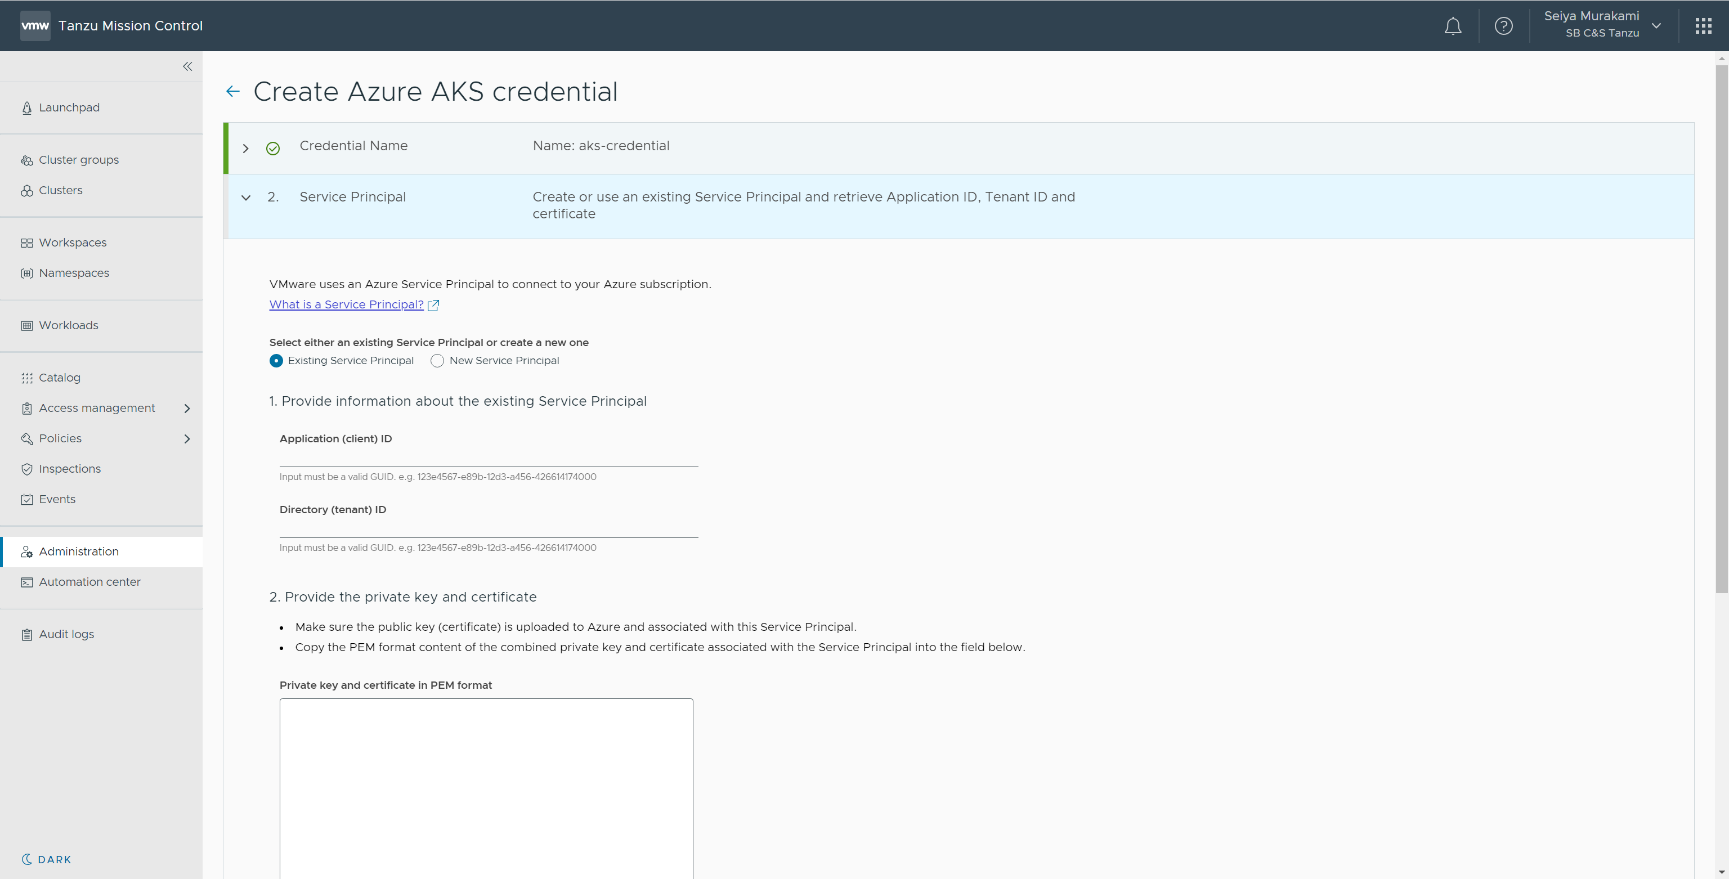Expand the Credential Name step
The width and height of the screenshot is (1729, 879).
[245, 149]
